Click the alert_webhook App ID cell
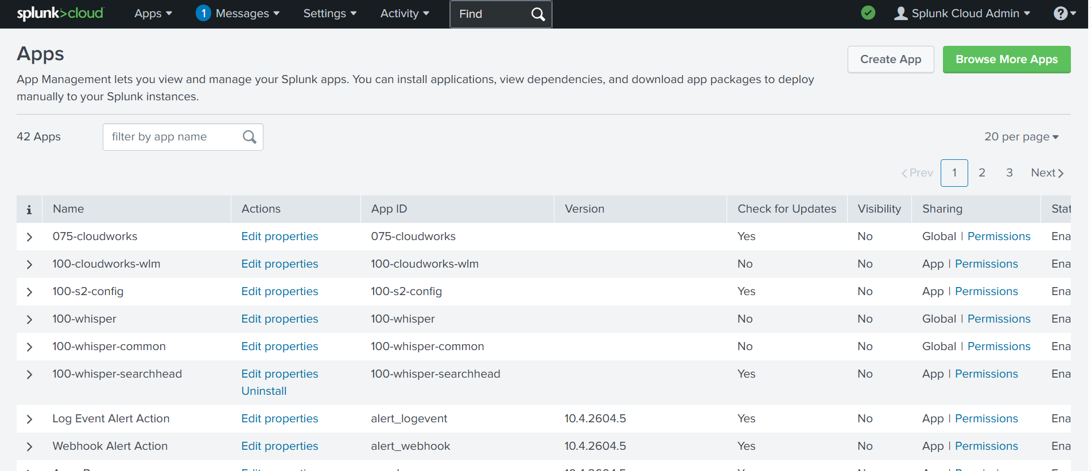Viewport: 1091px width, 471px height. [410, 446]
